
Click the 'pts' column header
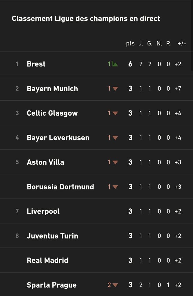pos(130,44)
